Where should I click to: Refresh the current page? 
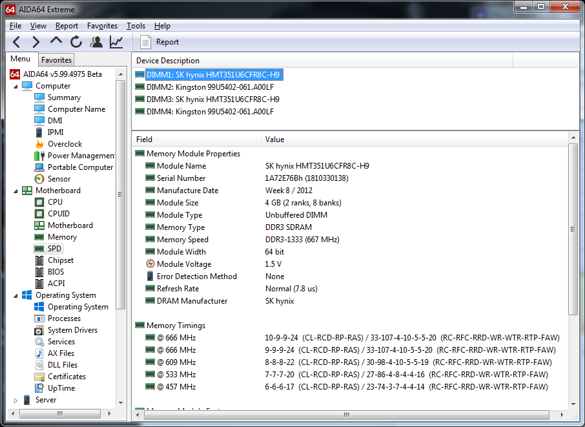[76, 42]
